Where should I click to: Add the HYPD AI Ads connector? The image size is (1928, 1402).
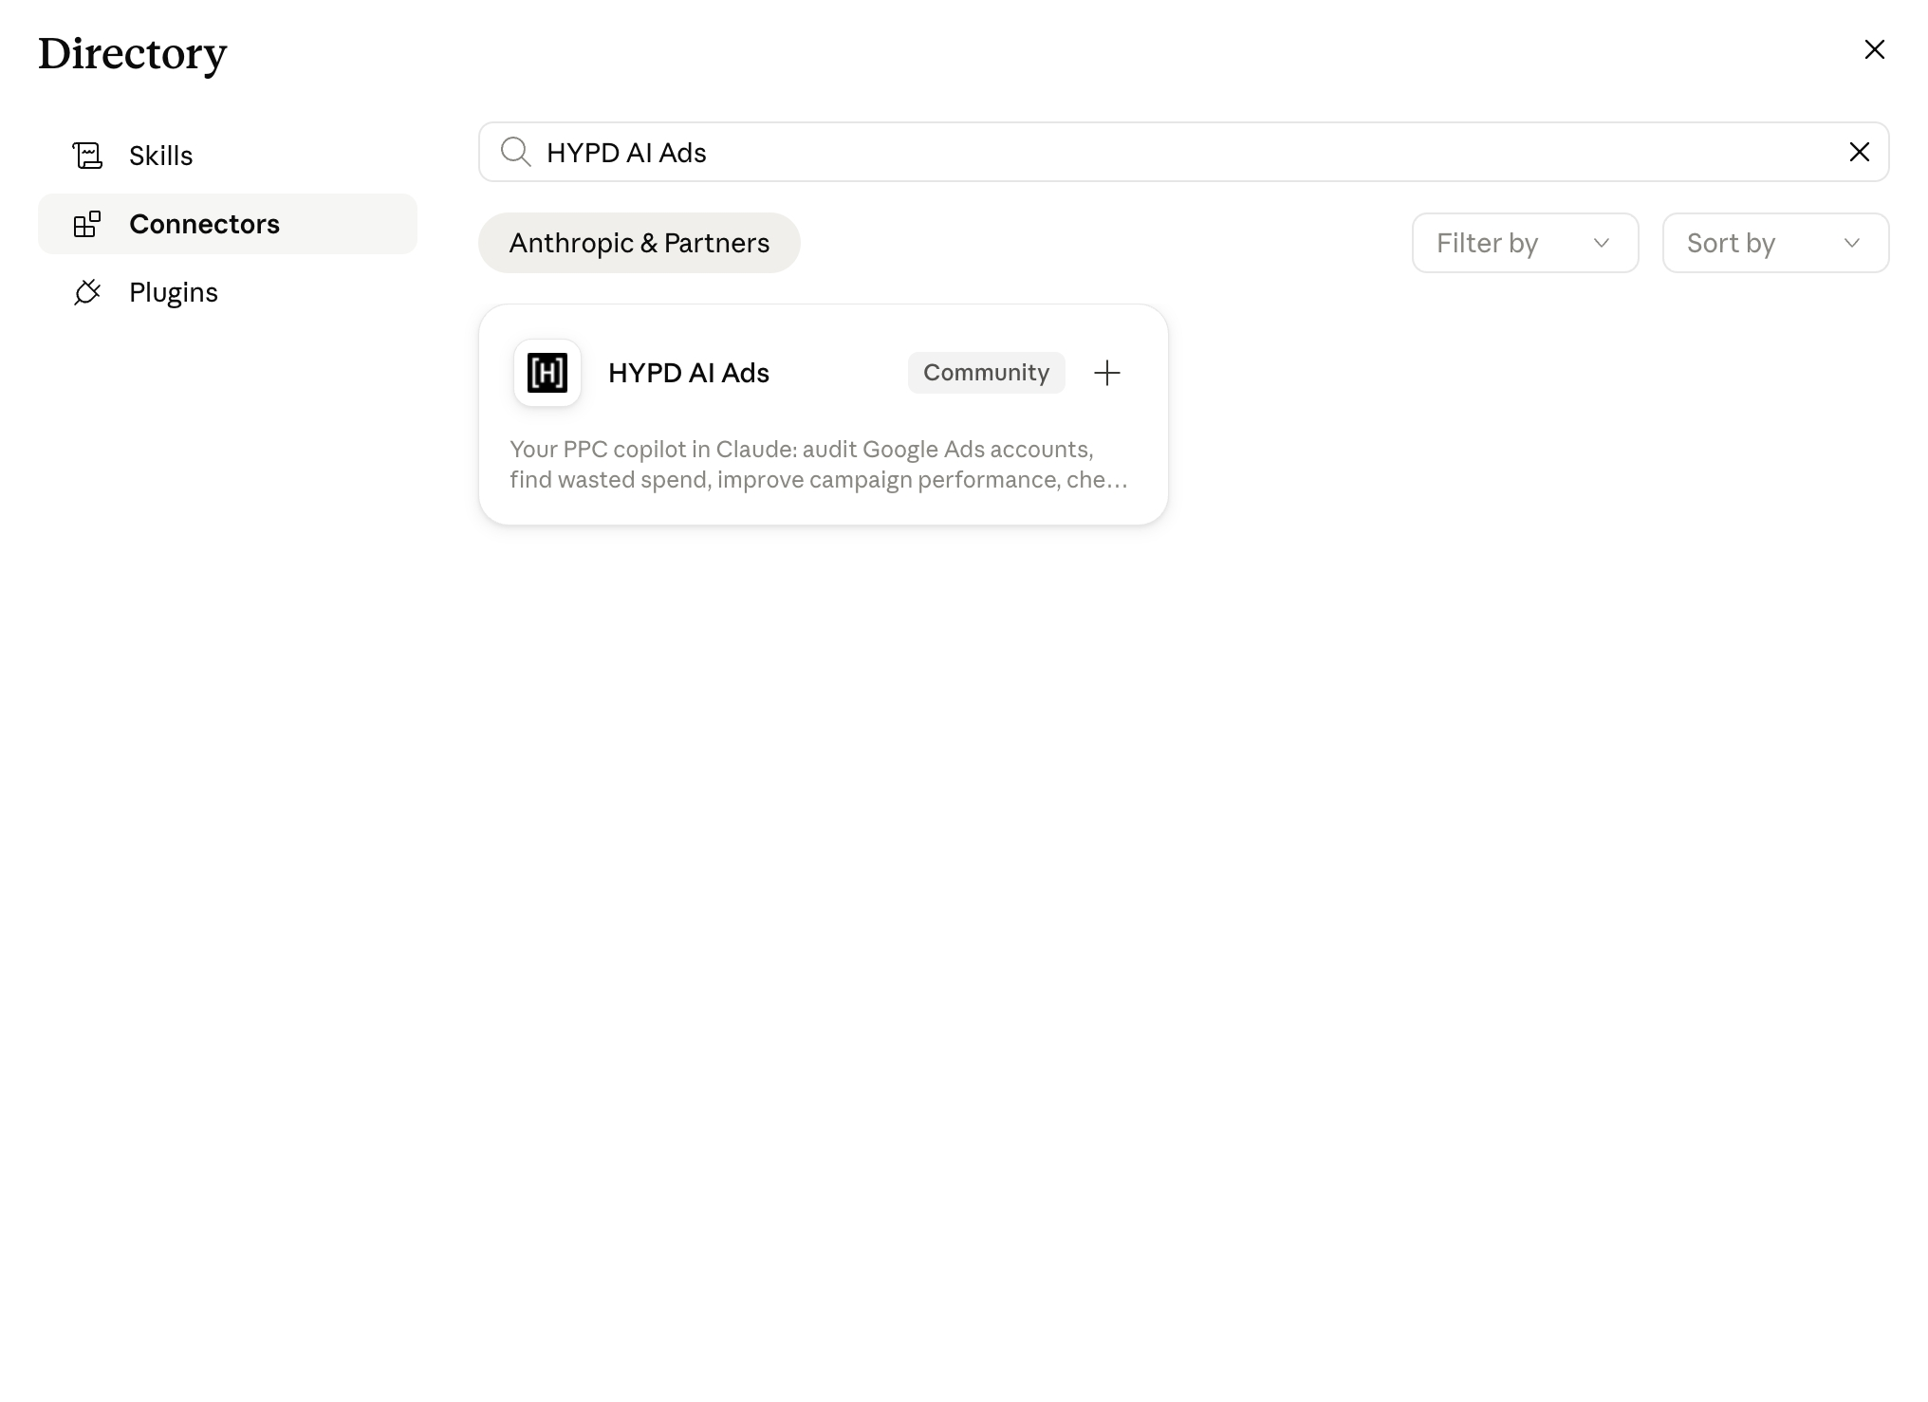click(x=1106, y=373)
